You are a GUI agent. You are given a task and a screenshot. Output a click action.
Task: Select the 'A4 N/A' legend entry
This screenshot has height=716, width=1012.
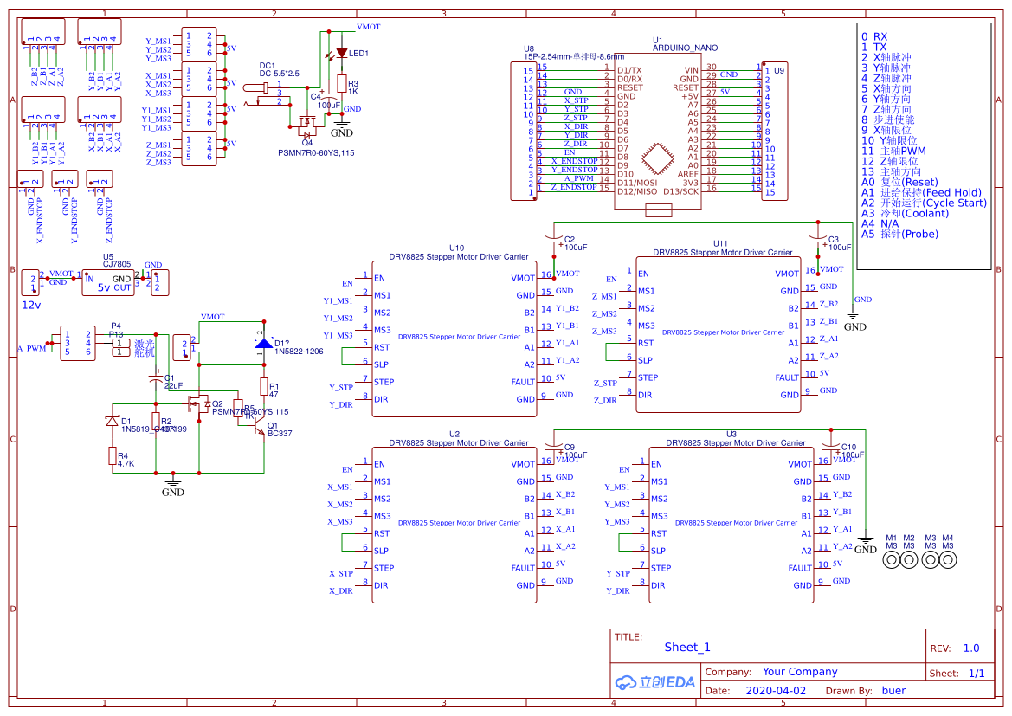click(x=880, y=223)
